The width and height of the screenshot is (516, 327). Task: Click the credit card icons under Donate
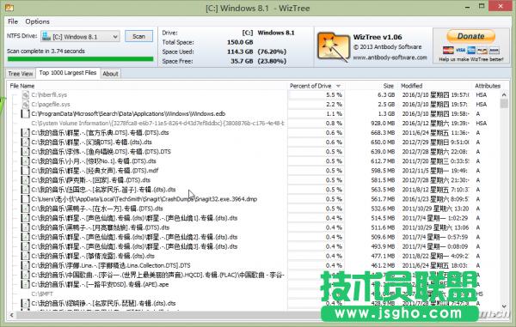471,51
